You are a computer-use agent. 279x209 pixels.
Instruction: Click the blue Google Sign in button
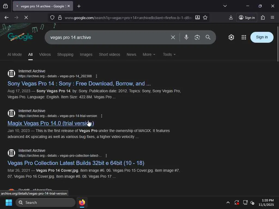pyautogui.click(x=262, y=37)
